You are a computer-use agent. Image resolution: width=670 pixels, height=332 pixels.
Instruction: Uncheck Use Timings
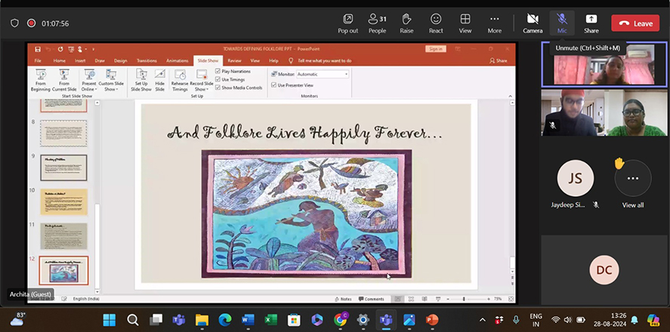(x=218, y=79)
